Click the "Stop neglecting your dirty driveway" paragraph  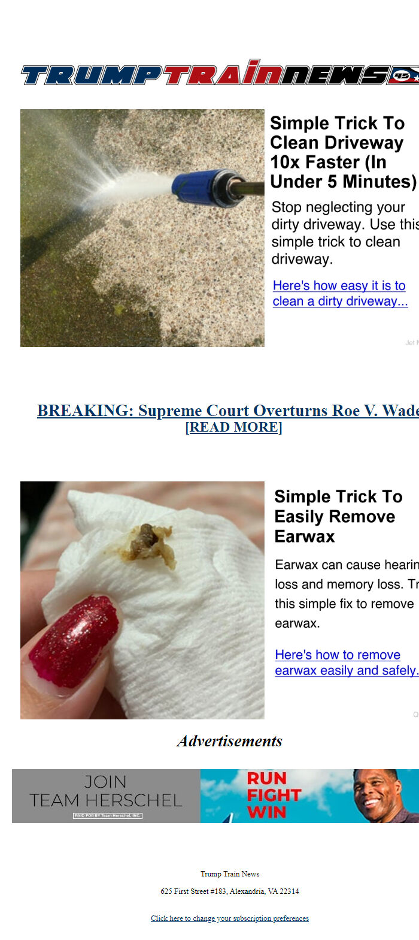click(345, 233)
